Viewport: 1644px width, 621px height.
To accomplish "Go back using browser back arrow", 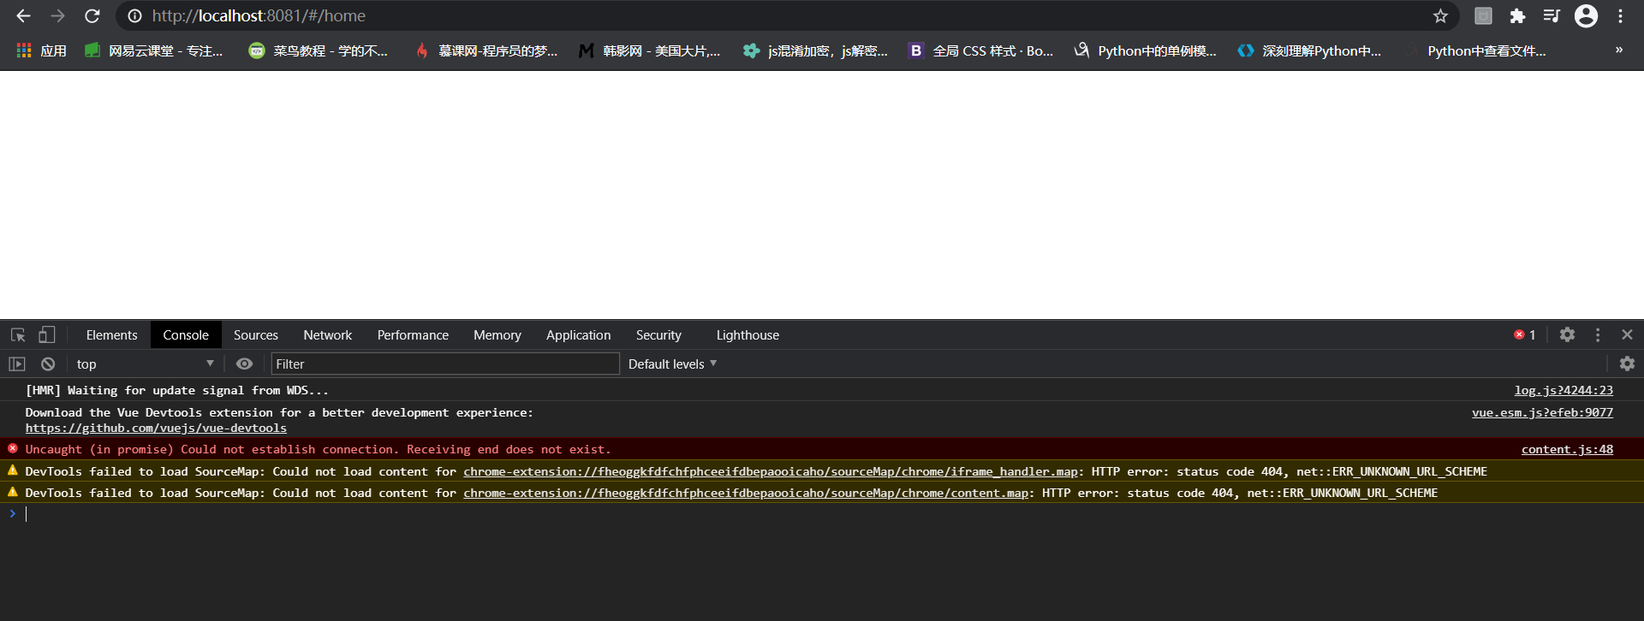I will pyautogui.click(x=23, y=15).
